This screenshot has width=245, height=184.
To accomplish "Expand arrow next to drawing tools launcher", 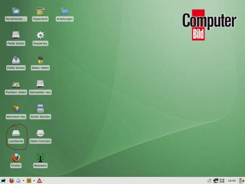I will pyautogui.click(x=23, y=181).
